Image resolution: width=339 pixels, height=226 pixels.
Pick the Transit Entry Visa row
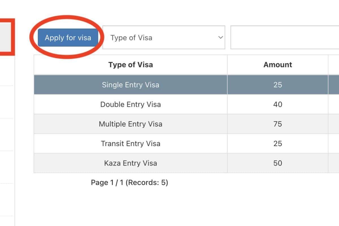(131, 144)
